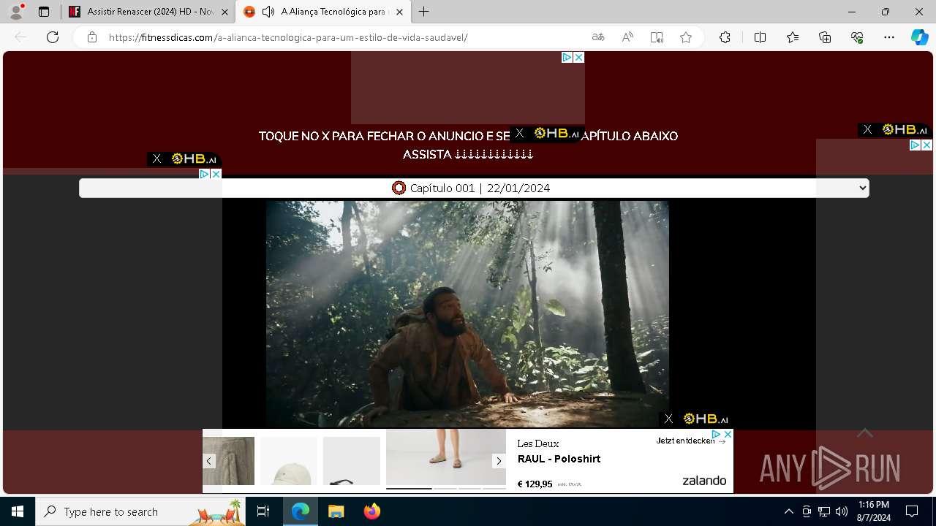Show next product in Zalando carousel

click(x=499, y=461)
